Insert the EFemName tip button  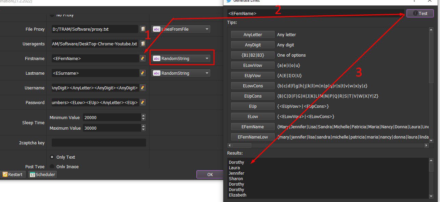click(x=253, y=127)
